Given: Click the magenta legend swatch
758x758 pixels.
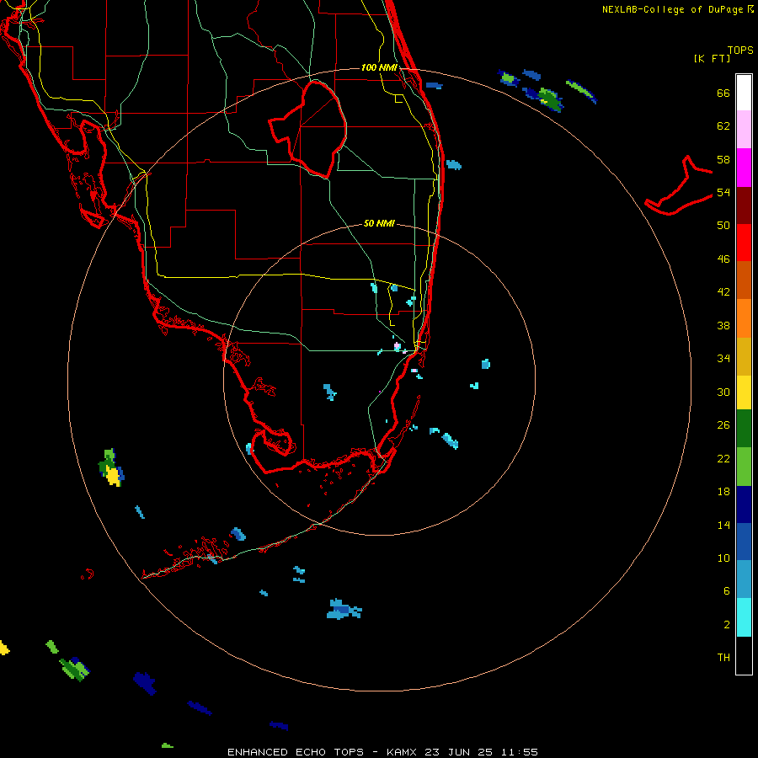Looking at the screenshot, I should pos(744,168).
